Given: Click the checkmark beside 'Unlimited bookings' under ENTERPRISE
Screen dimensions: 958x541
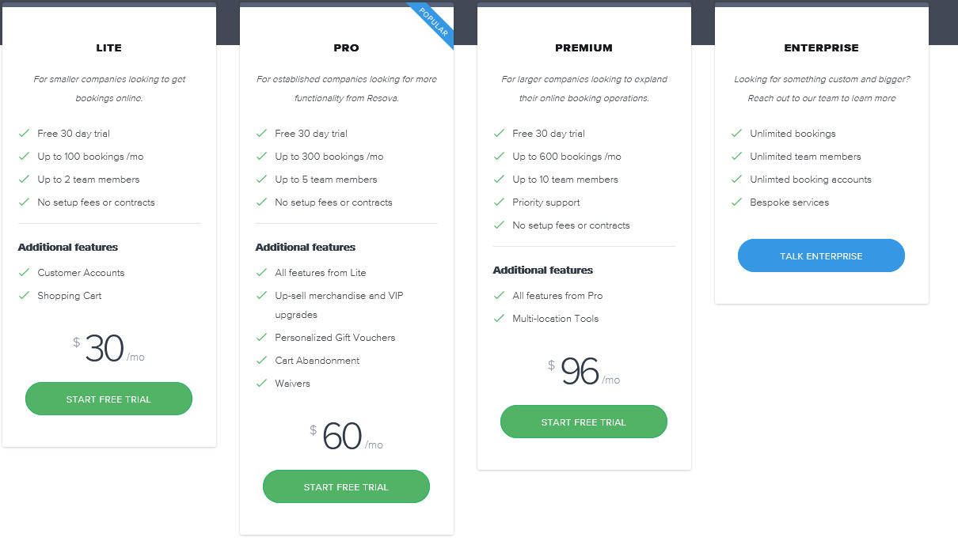Looking at the screenshot, I should click(x=737, y=134).
